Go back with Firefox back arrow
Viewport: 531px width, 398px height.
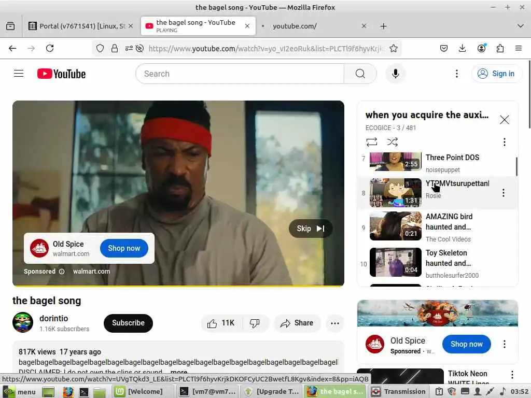(12, 48)
